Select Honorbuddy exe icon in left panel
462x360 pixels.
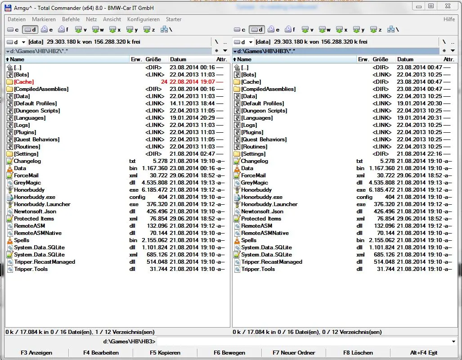[x=10, y=190]
